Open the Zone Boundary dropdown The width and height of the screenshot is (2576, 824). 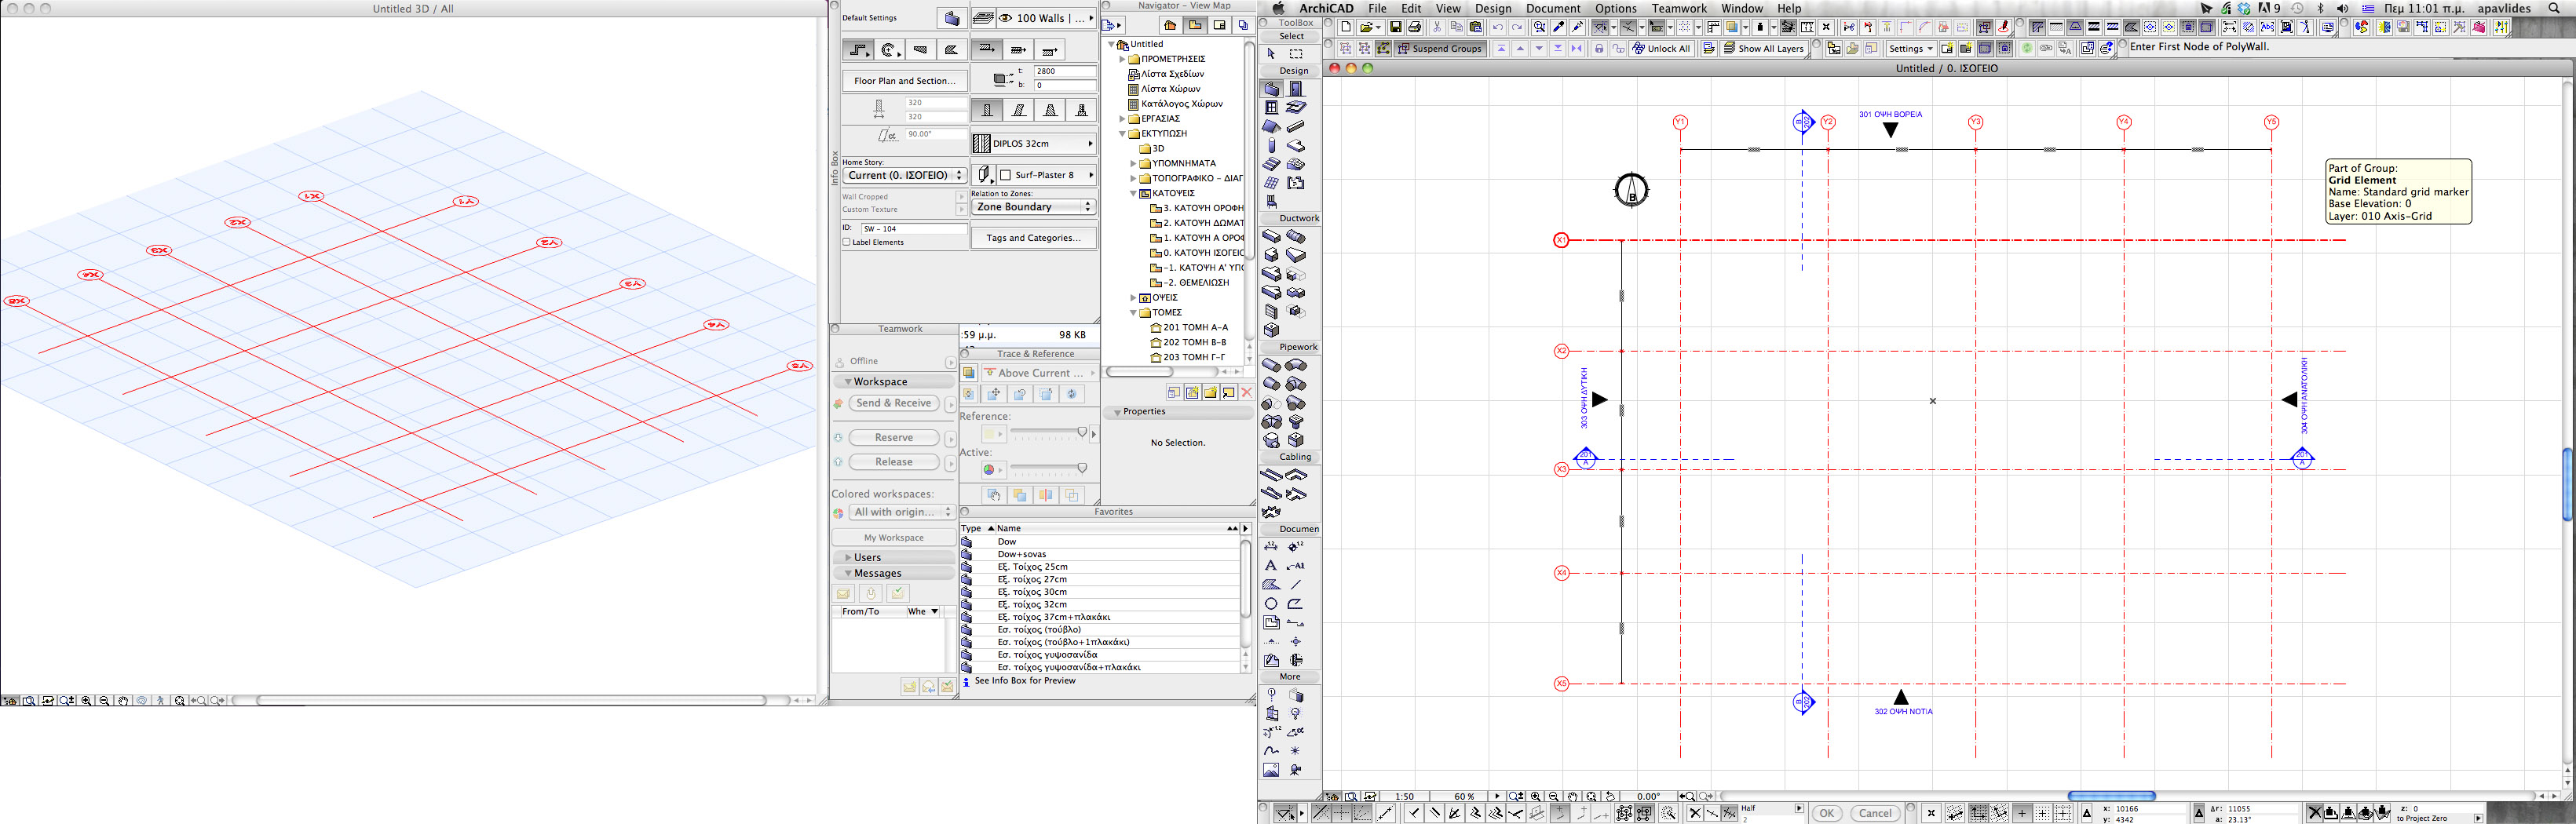[1033, 207]
